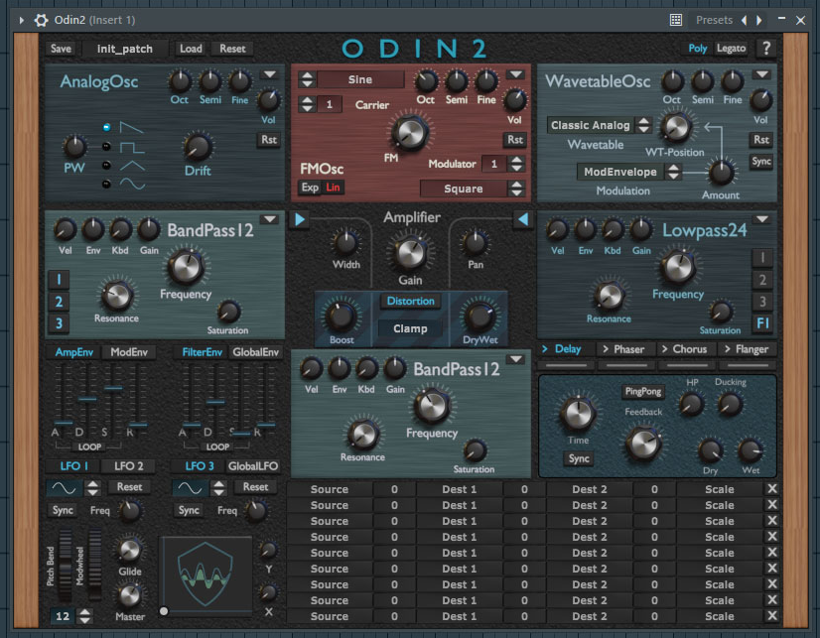Toggle PingPong in the Delay section
This screenshot has width=820, height=638.
[x=642, y=391]
